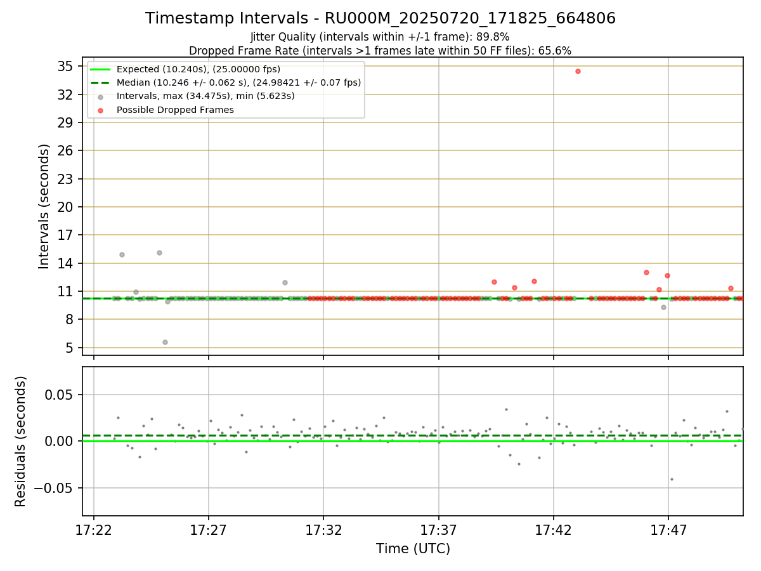
Task: Click the lowest residual point near -0.04
Action: (672, 479)
